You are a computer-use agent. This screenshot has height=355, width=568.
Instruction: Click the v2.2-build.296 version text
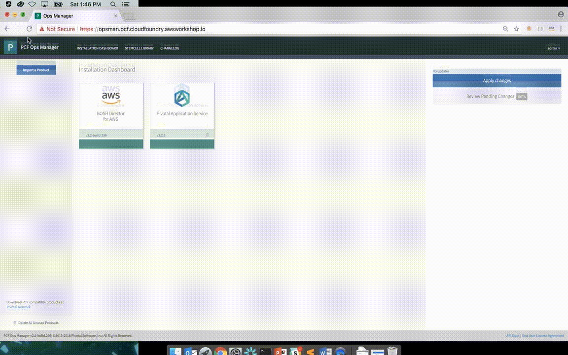point(96,135)
